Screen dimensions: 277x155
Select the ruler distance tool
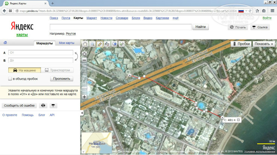[100, 44]
